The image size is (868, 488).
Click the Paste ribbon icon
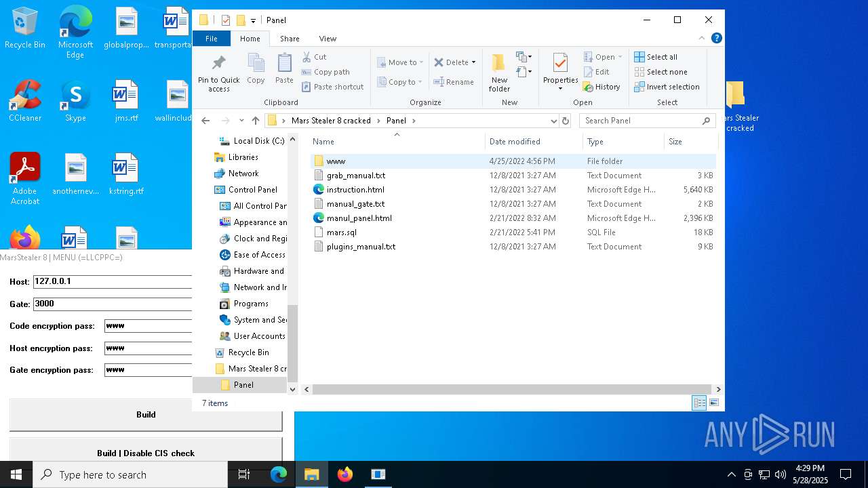tap(284, 69)
